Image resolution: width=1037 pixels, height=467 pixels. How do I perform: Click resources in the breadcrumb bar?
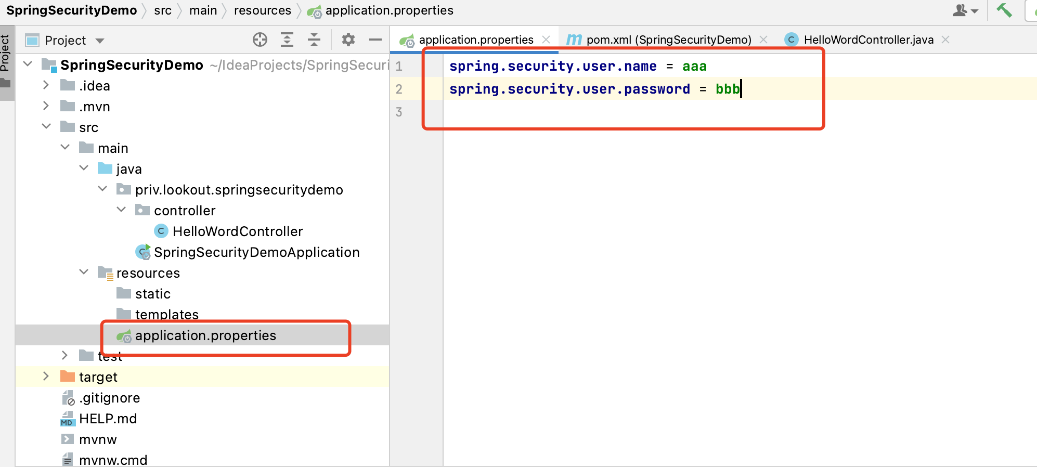tap(262, 10)
